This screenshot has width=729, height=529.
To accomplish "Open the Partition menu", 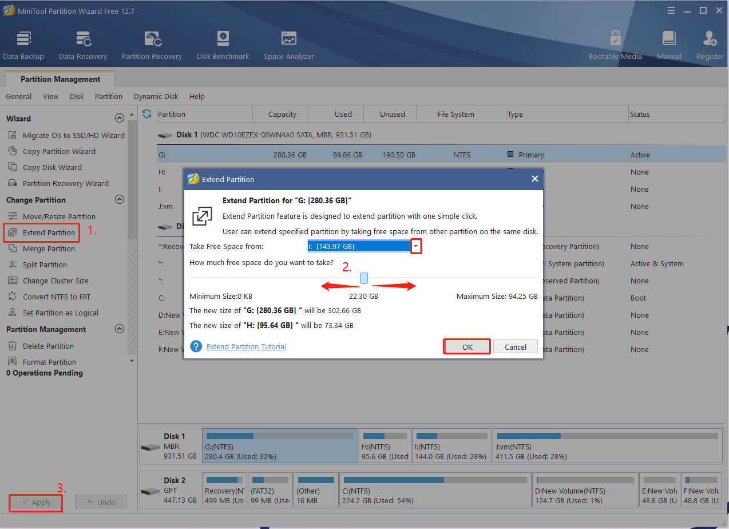I will (x=109, y=96).
